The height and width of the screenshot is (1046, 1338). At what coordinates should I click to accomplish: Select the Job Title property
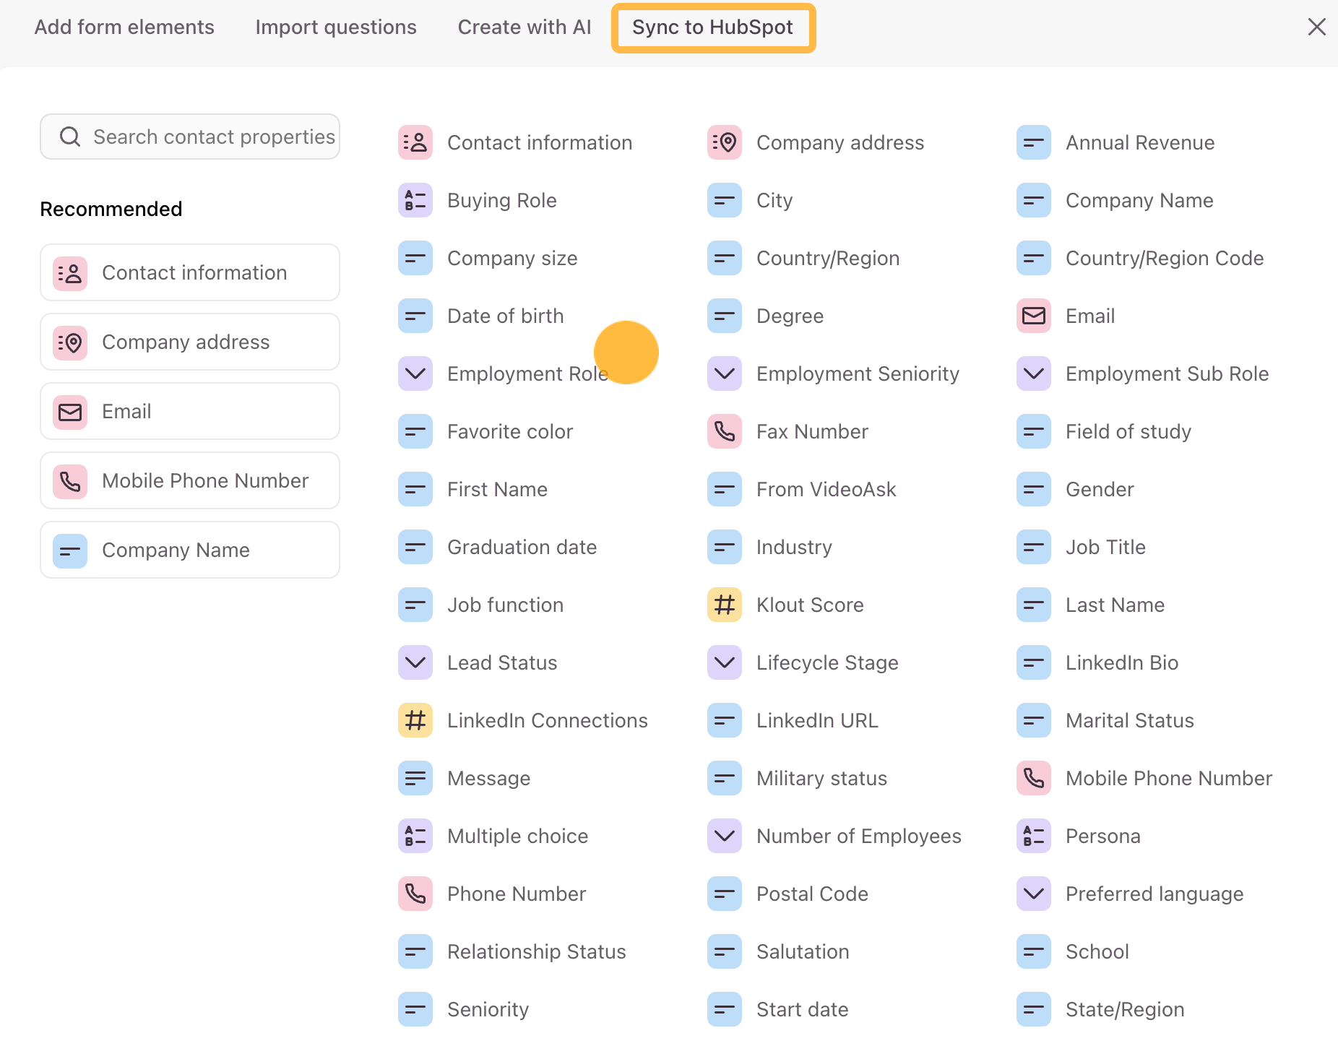1082,547
